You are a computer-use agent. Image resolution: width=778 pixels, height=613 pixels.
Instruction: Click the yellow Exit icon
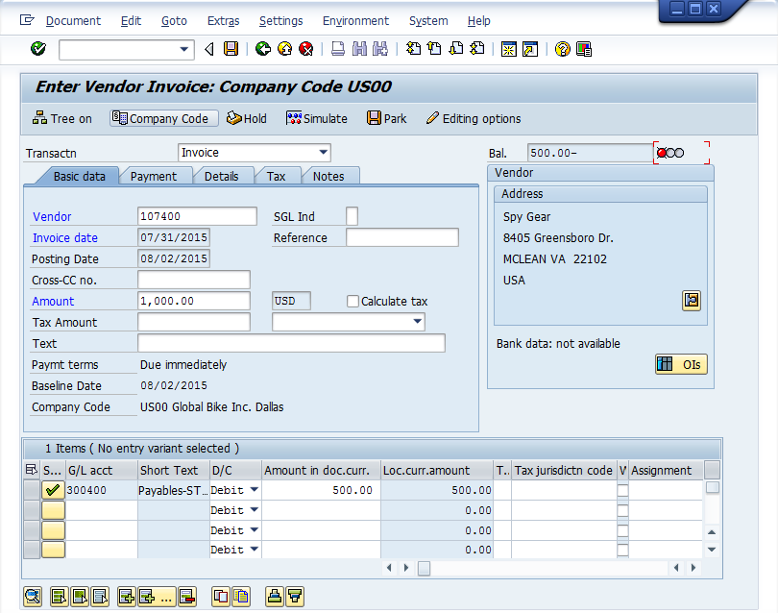point(285,49)
